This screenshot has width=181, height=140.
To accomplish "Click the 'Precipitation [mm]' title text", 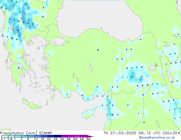I will point(19,133).
